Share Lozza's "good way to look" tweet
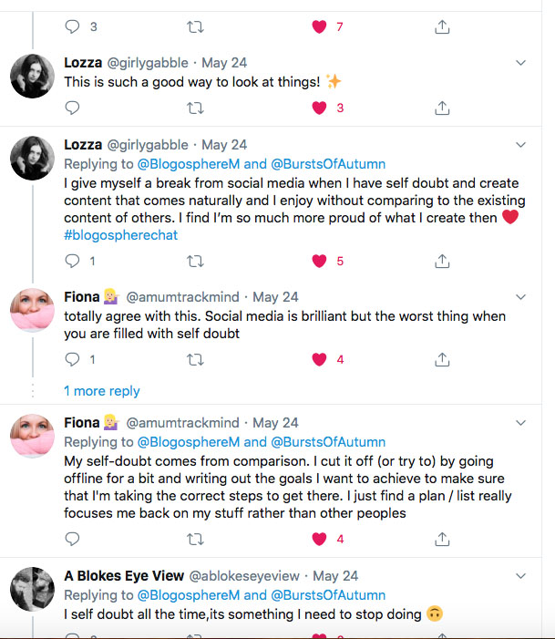 click(442, 108)
